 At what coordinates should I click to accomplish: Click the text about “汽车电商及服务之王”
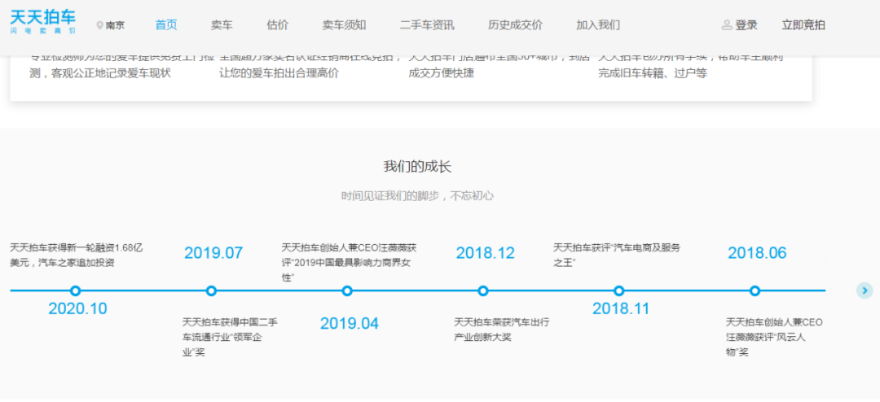point(617,255)
